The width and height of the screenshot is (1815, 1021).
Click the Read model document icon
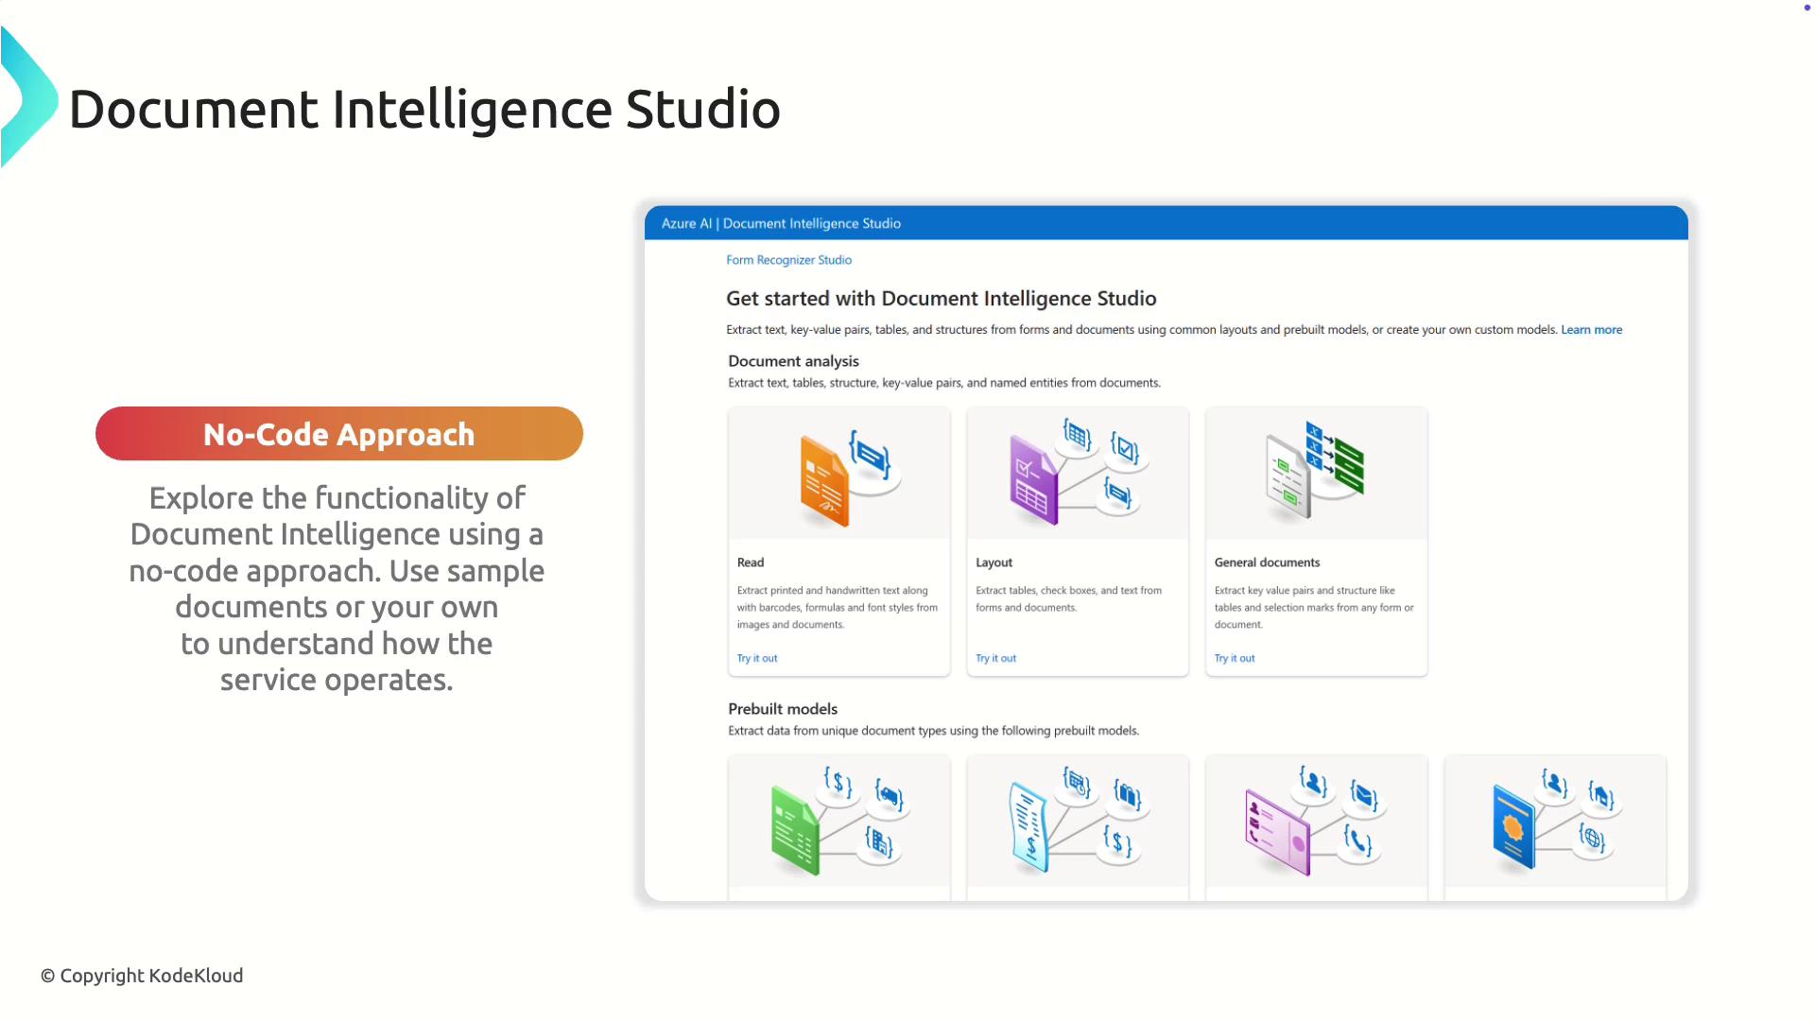[825, 479]
